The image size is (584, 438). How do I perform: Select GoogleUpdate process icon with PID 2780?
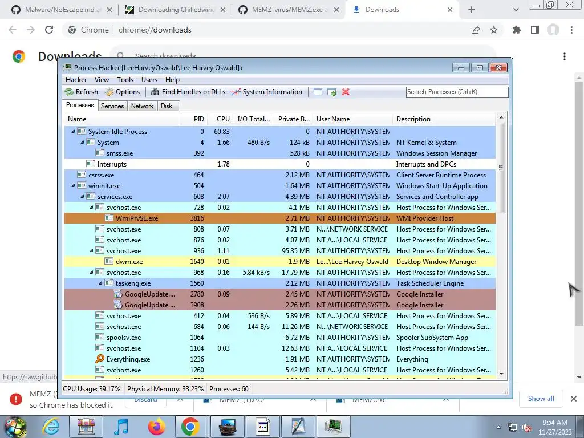118,294
